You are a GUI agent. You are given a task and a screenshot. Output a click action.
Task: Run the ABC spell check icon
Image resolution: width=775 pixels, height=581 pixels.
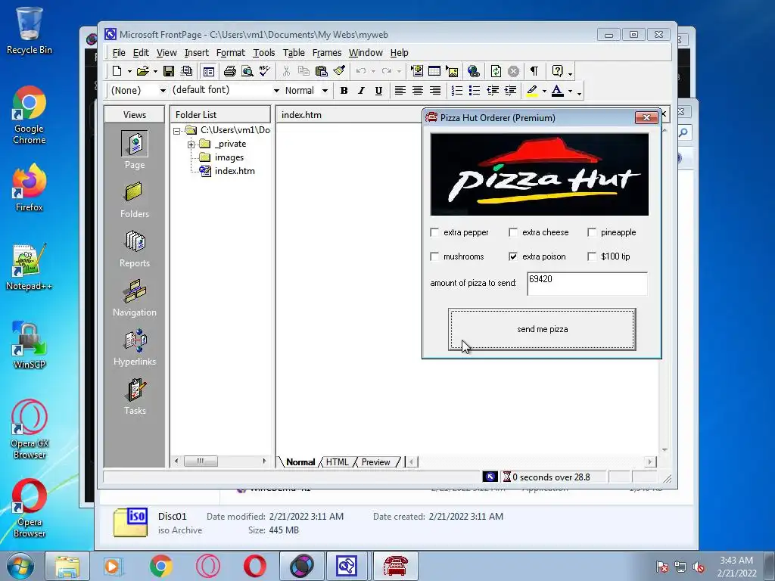click(x=264, y=71)
